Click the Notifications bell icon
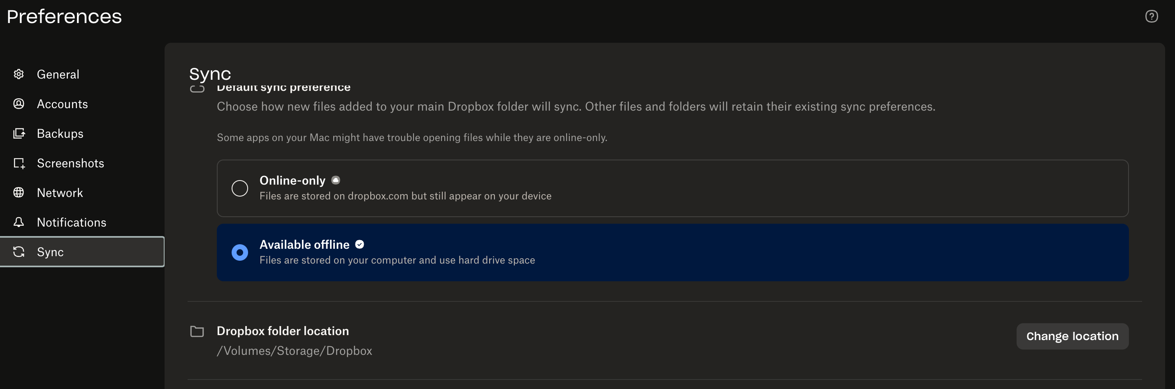This screenshot has width=1175, height=389. [19, 222]
